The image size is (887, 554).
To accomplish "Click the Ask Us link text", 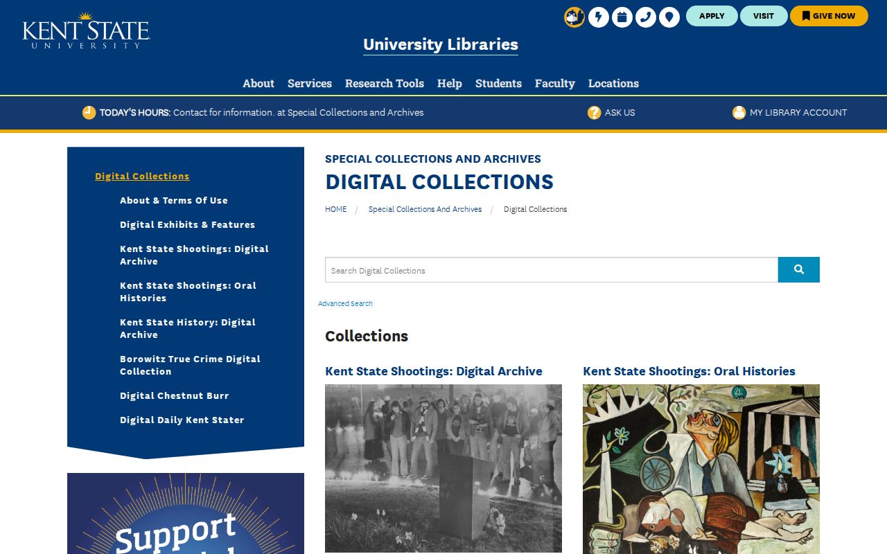I will click(x=620, y=112).
